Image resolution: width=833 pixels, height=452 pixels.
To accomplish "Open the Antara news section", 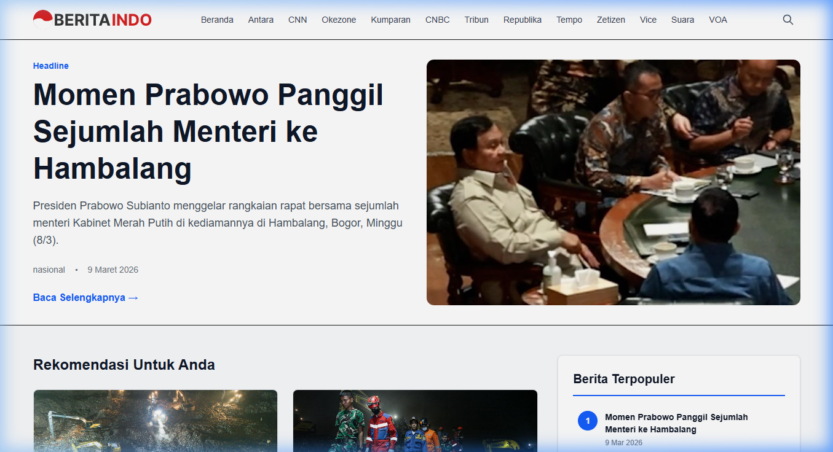I will (x=261, y=20).
